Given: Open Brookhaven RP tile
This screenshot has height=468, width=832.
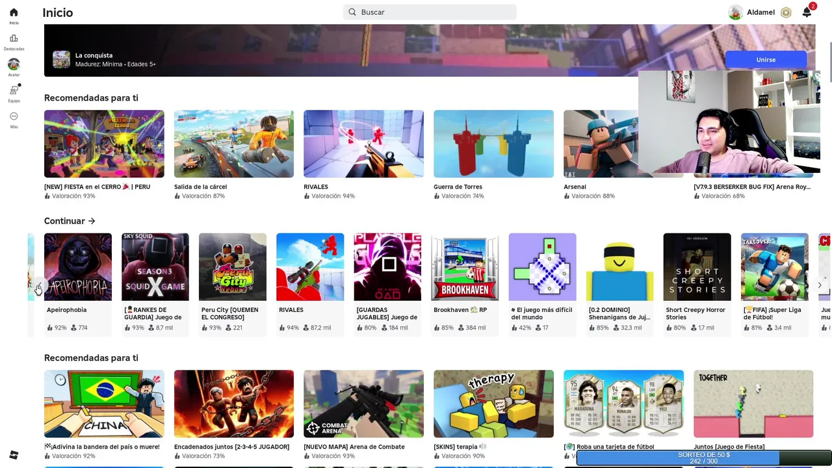Looking at the screenshot, I should click(465, 267).
